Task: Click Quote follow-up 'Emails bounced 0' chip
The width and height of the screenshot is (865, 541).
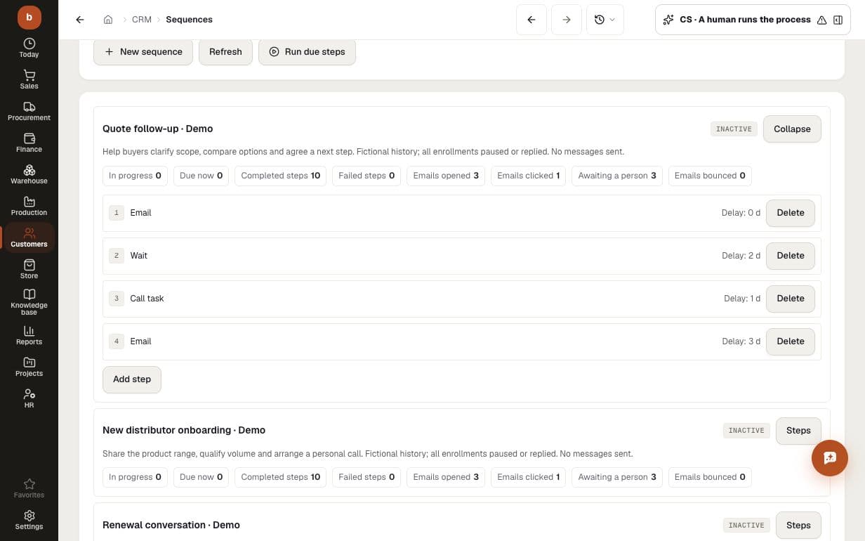Action: pos(710,176)
